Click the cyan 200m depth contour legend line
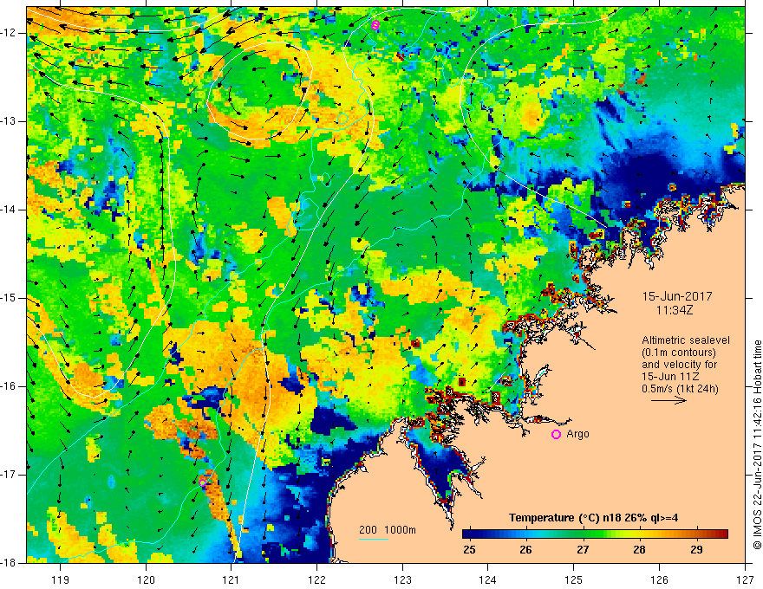This screenshot has width=763, height=589. [374, 540]
